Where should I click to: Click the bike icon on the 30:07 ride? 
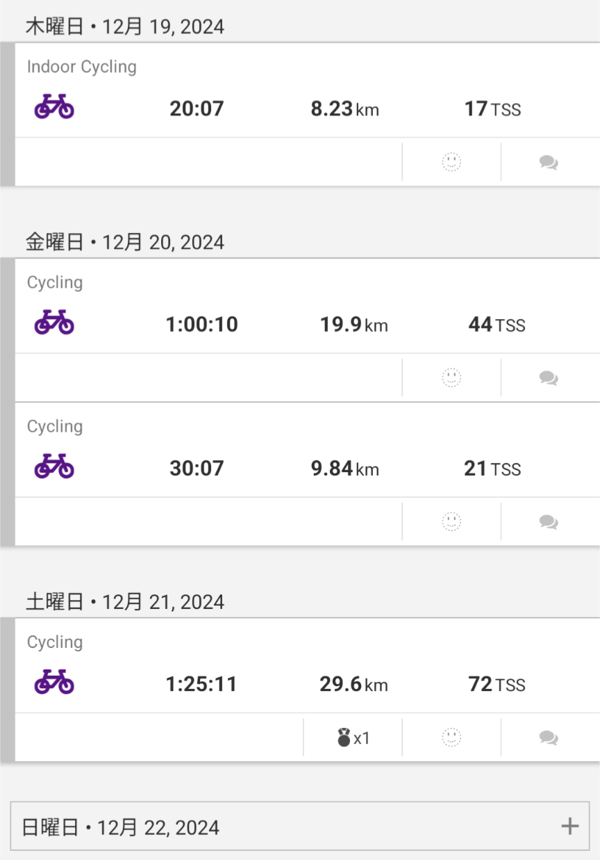tap(54, 466)
